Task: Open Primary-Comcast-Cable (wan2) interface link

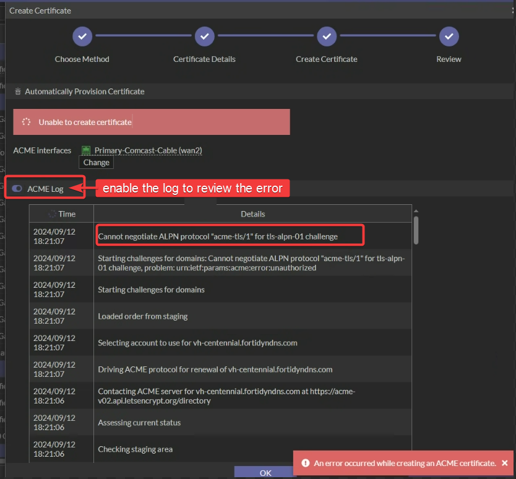Action: pos(148,150)
